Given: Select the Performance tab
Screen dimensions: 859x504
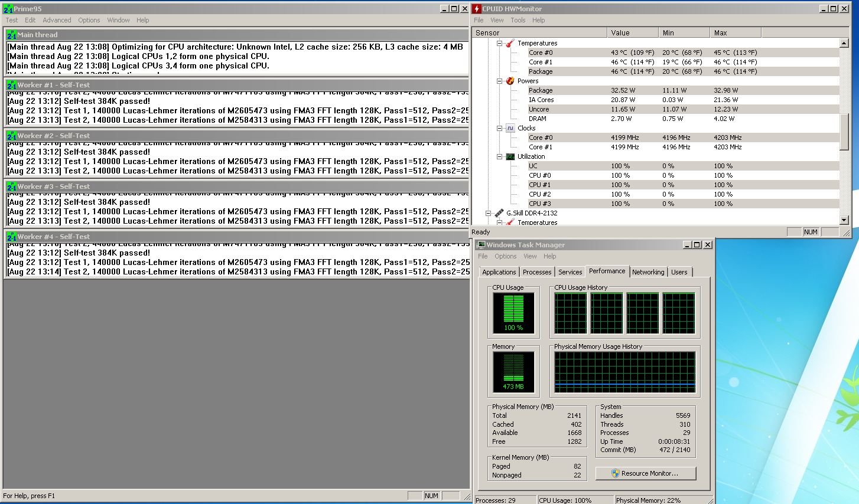Looking at the screenshot, I should 607,271.
